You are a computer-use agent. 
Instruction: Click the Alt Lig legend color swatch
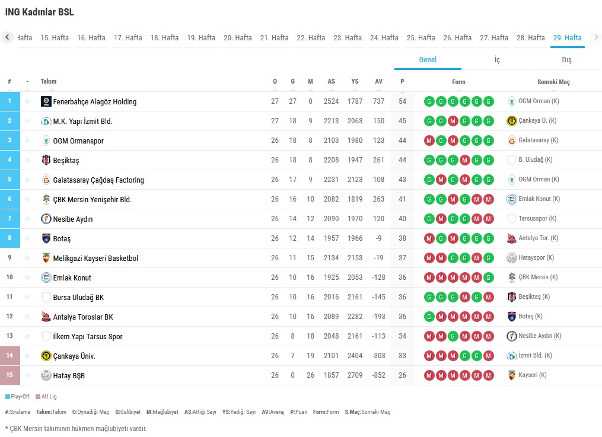point(38,397)
